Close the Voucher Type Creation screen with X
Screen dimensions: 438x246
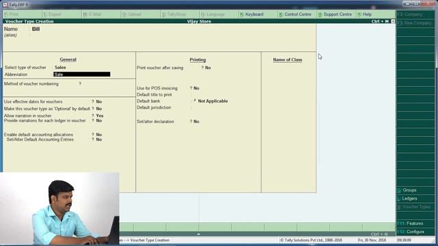tap(393, 21)
